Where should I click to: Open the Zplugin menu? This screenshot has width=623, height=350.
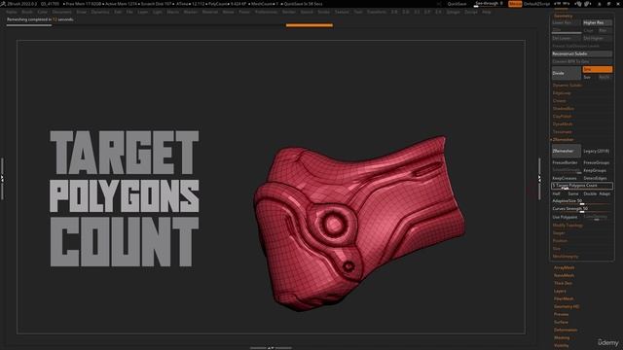tap(453, 12)
